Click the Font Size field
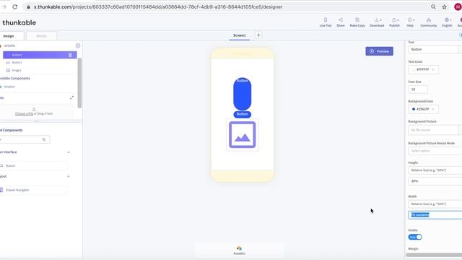The width and height of the screenshot is (462, 260). click(x=418, y=90)
